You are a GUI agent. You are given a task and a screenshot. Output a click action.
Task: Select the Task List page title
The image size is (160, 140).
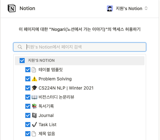click(x=47, y=125)
